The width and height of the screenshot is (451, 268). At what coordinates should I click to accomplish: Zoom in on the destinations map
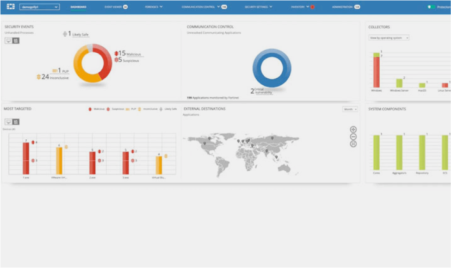353,130
